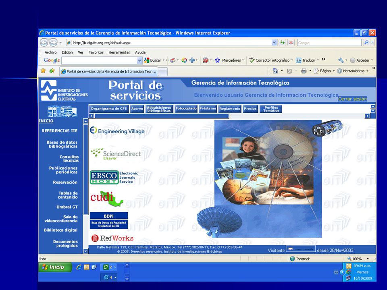
Task: Select the Portal de servicios browser tab
Action: 108,72
